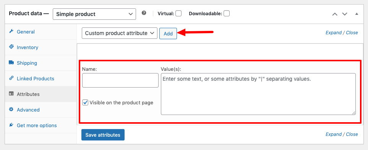Open the General tab
The image size is (368, 150).
41,32
